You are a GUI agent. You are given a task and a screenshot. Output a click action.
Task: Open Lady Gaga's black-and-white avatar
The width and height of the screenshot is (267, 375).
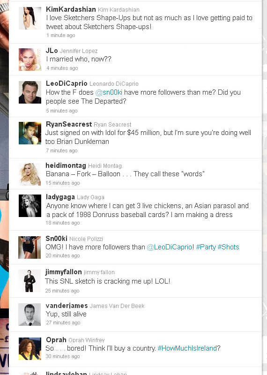[30, 206]
